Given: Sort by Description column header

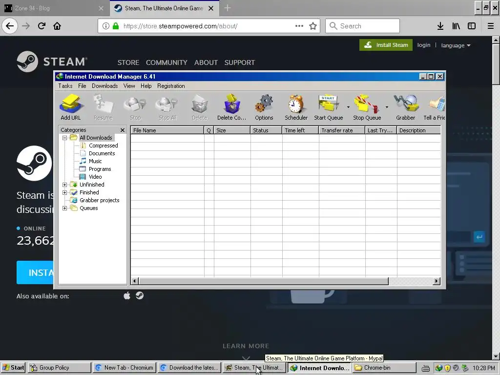Looking at the screenshot, I should click(418, 130).
